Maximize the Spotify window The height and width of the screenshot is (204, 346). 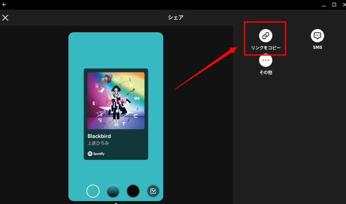(334, 4)
